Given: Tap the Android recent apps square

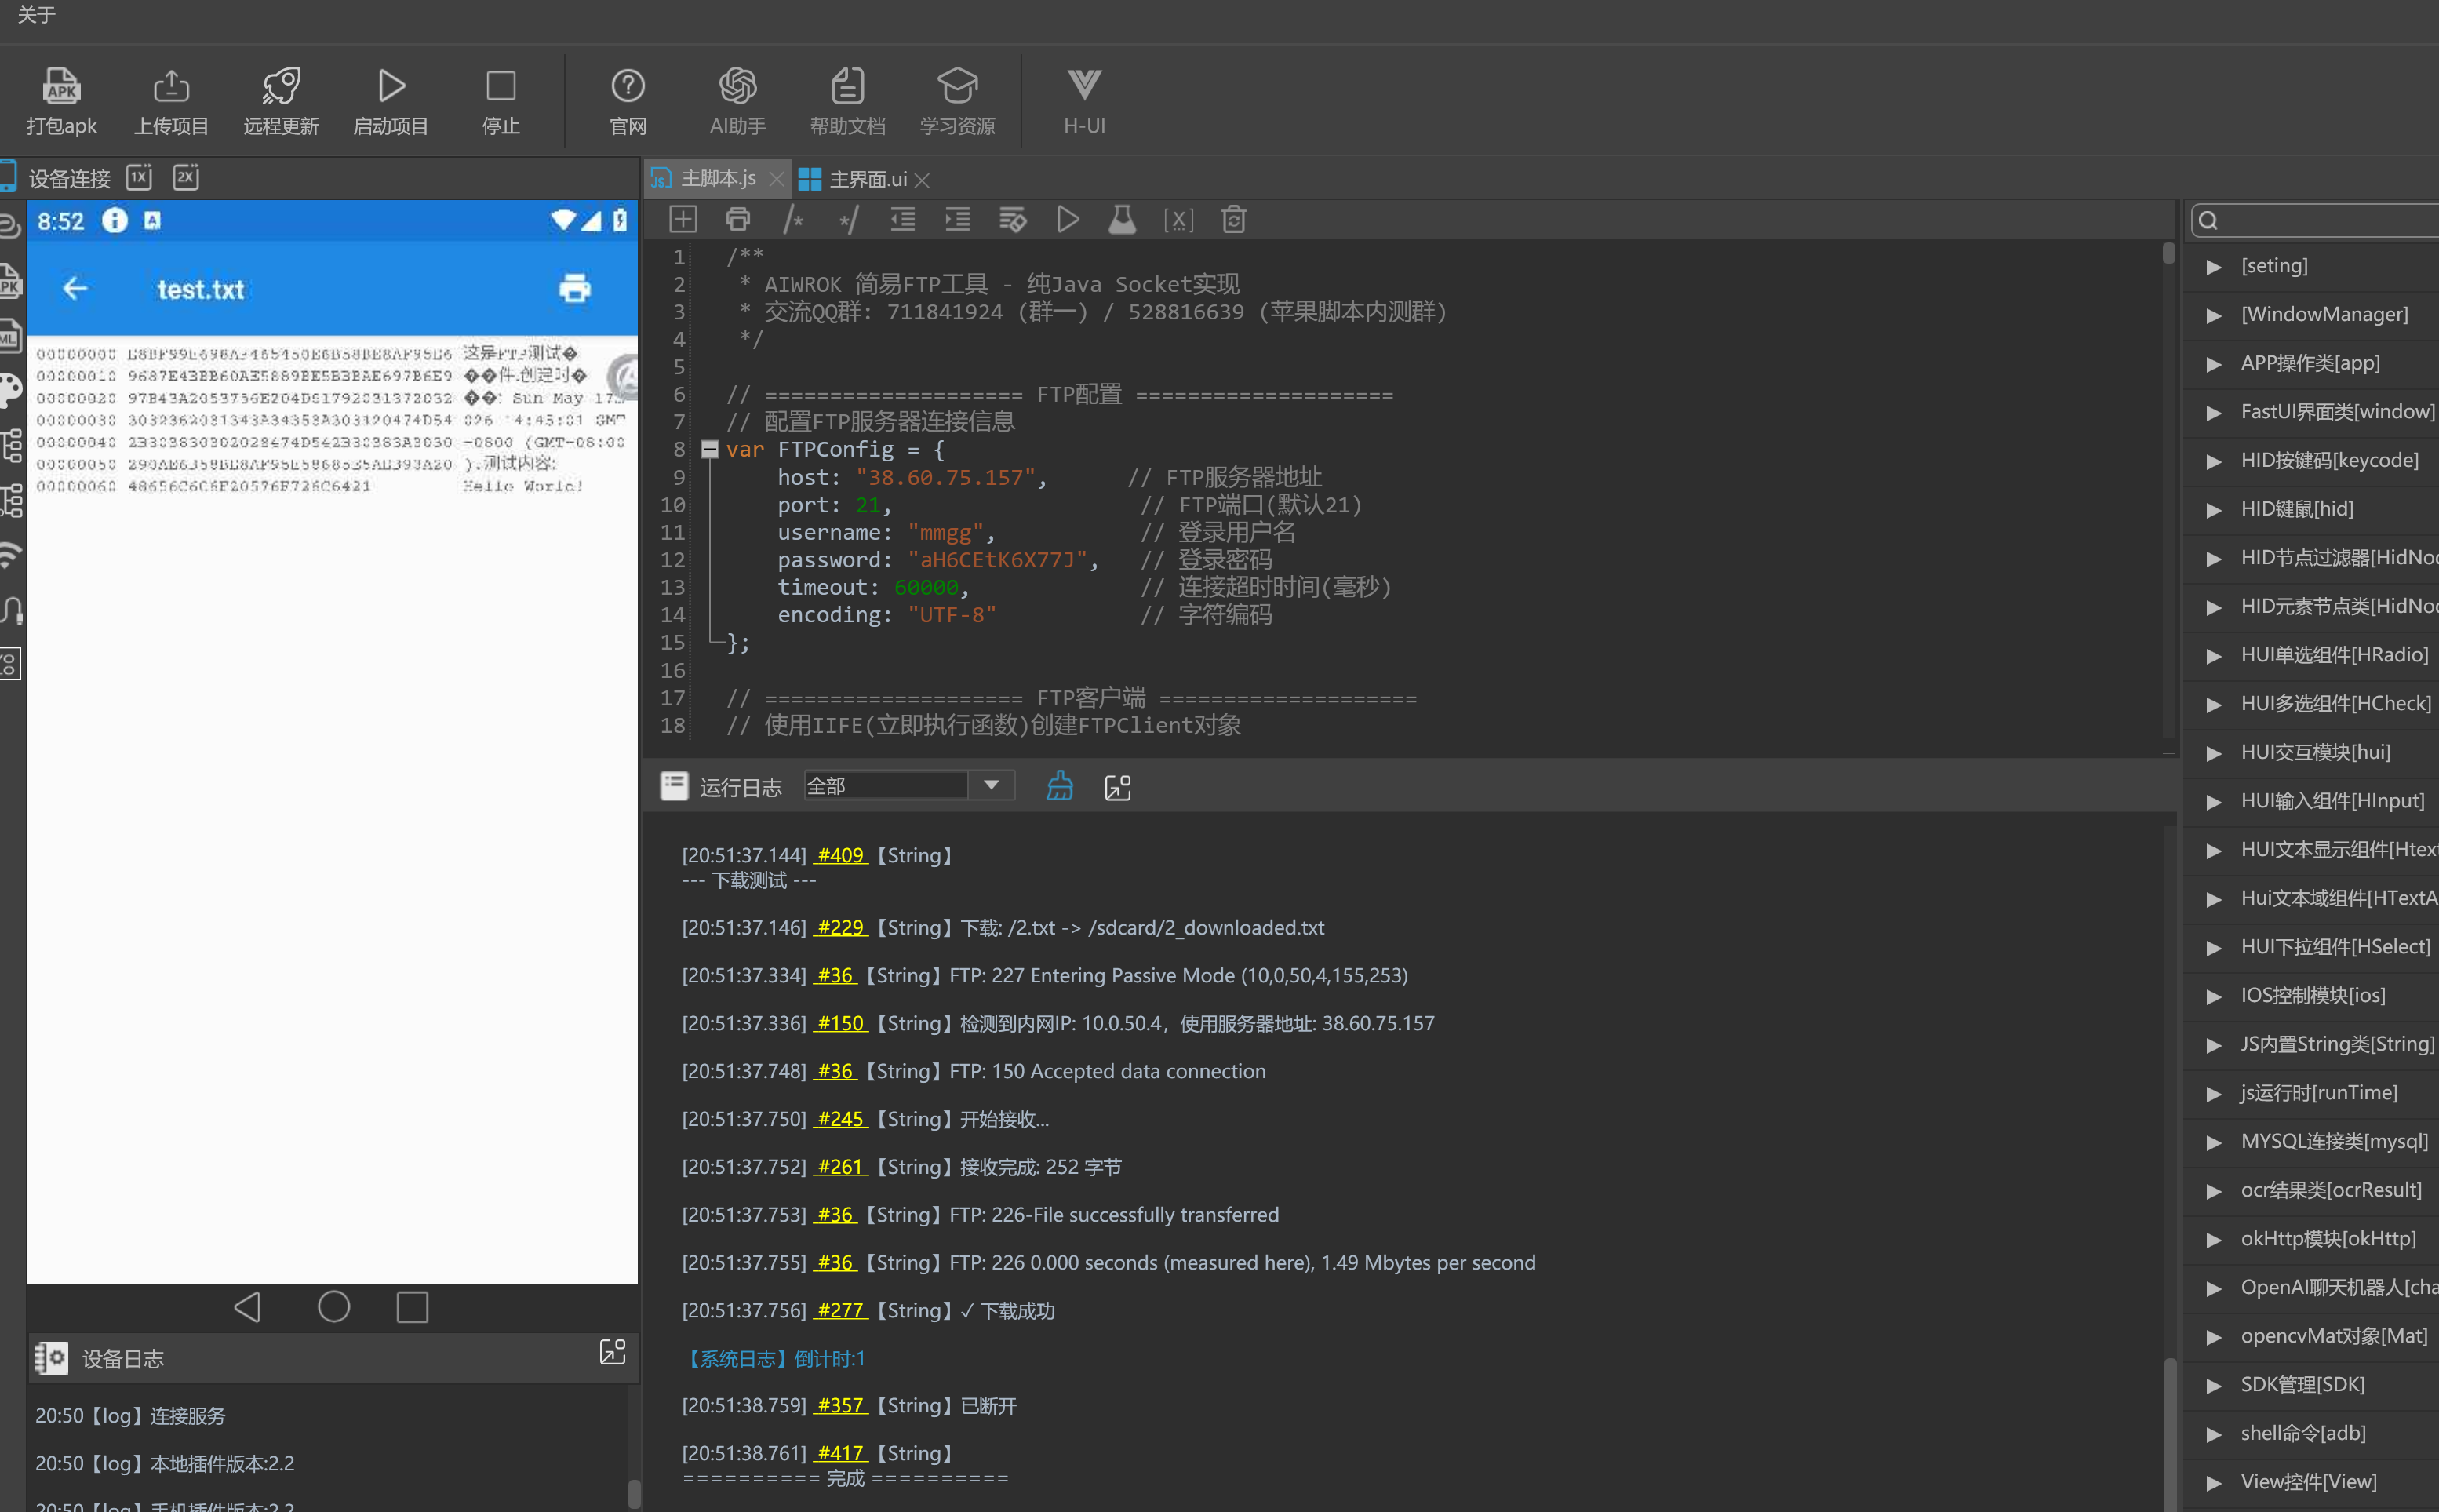Looking at the screenshot, I should (413, 1306).
